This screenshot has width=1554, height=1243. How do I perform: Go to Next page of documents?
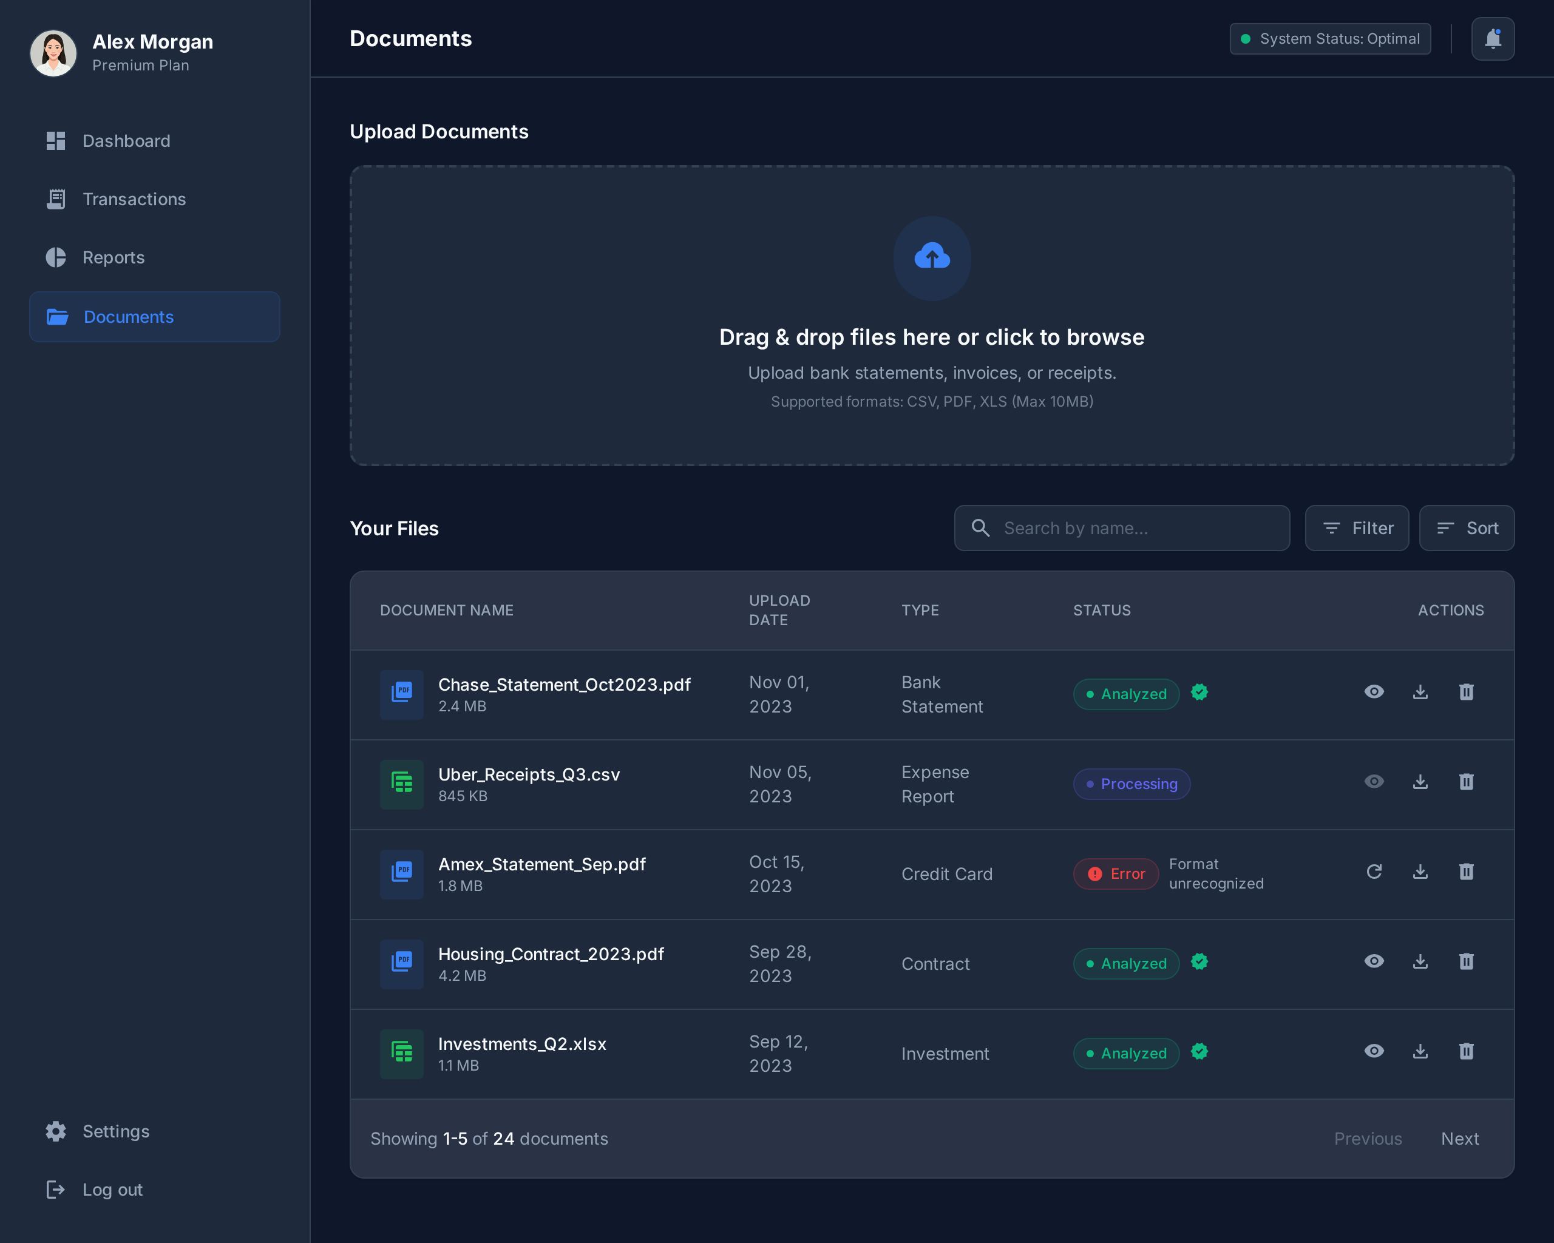(x=1459, y=1139)
